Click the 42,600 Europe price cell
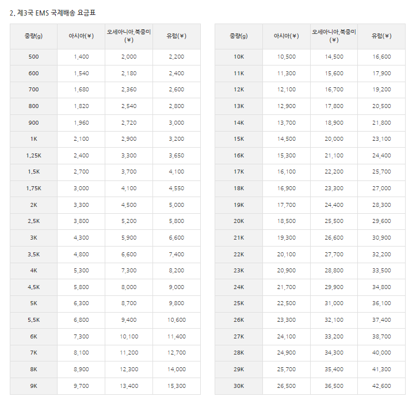 point(381,386)
